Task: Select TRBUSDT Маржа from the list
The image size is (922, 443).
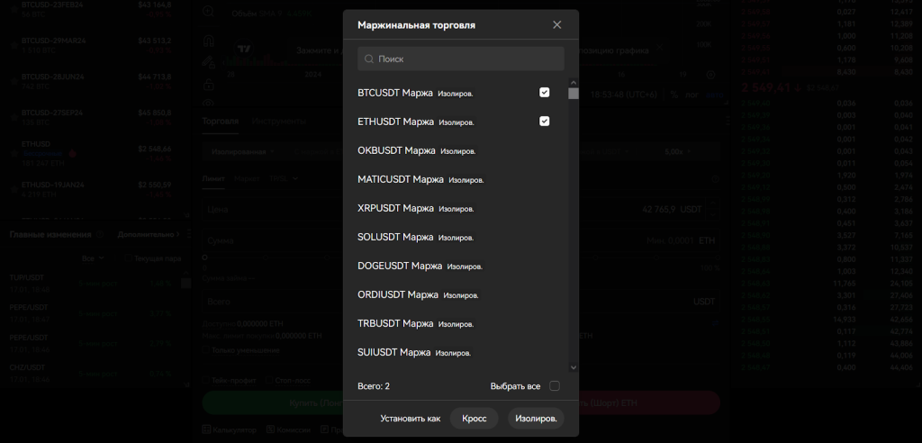Action: 415,323
